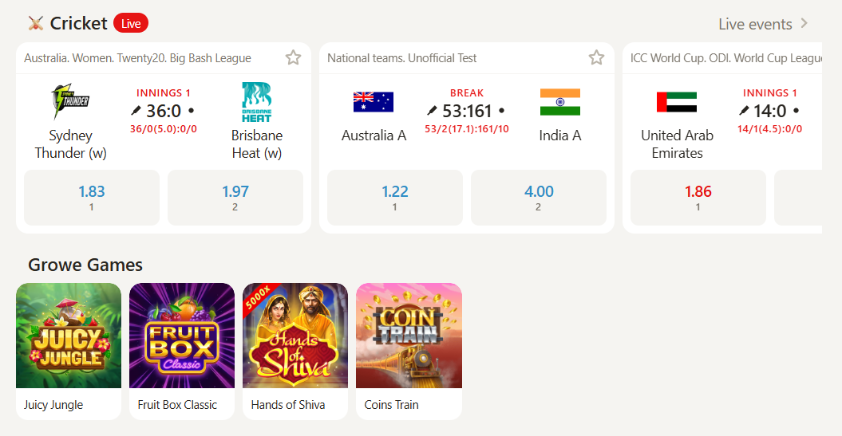Launch the Fruit Box Classic game

[182, 336]
